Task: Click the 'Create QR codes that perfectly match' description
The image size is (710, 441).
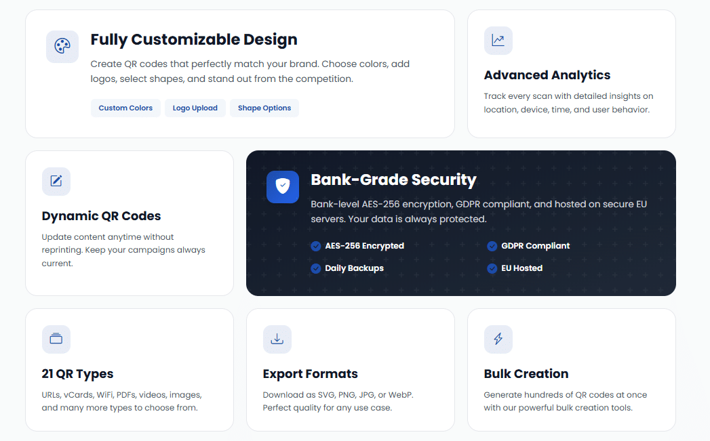Action: (x=250, y=71)
